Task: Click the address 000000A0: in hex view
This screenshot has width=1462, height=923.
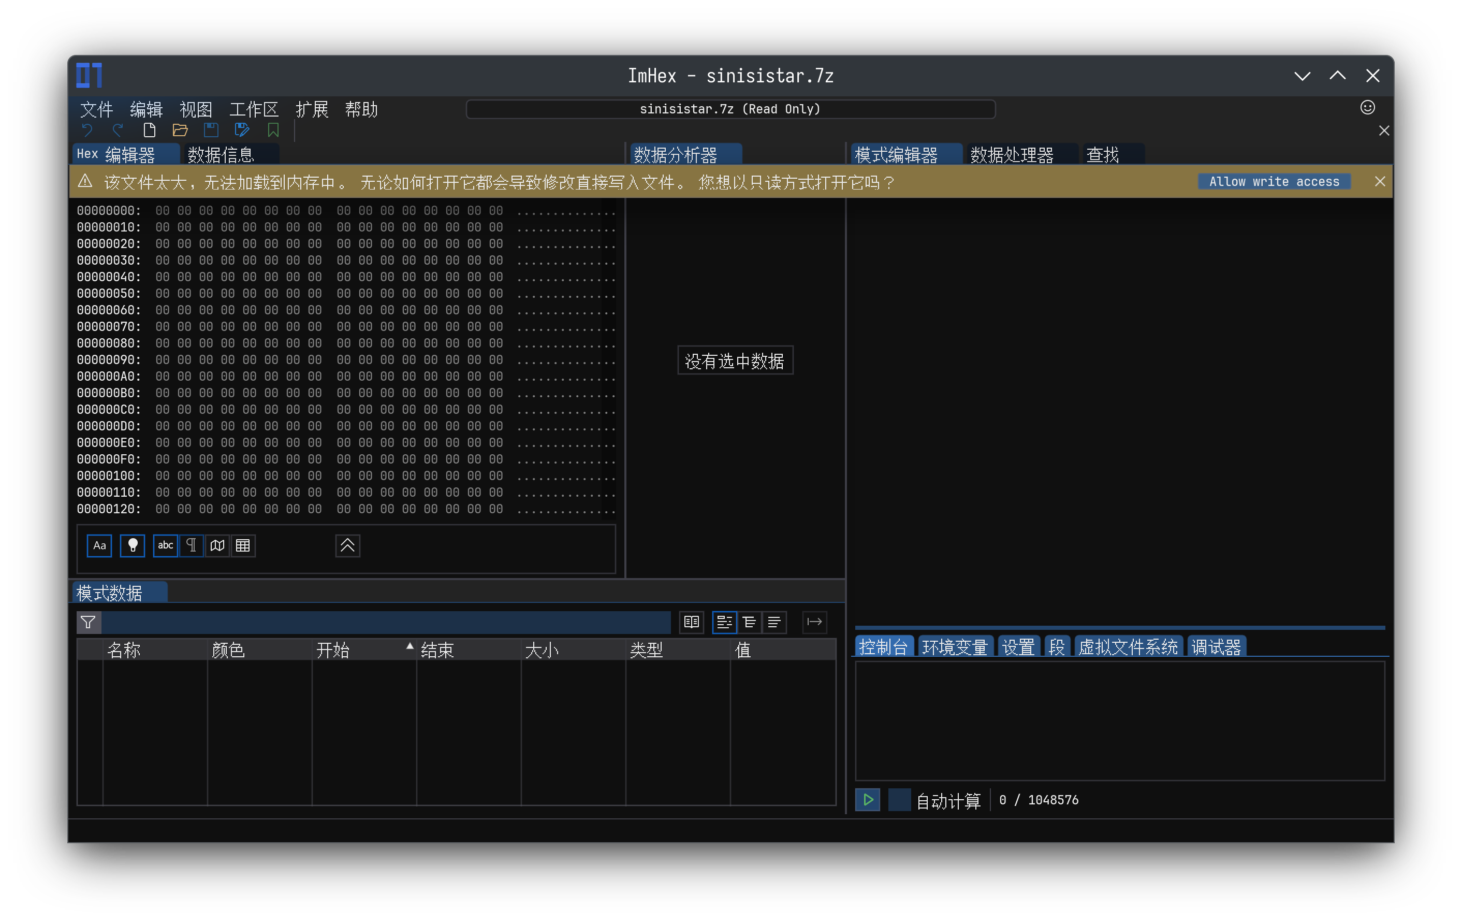Action: 109,377
